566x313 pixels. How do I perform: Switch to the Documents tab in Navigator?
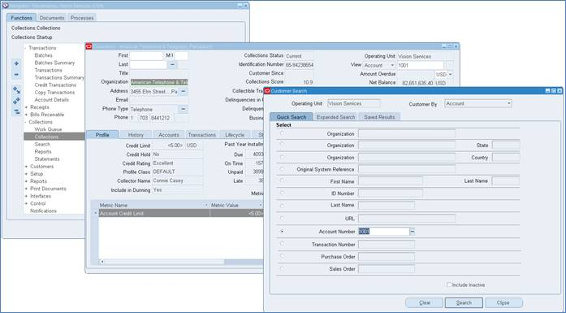[x=52, y=18]
